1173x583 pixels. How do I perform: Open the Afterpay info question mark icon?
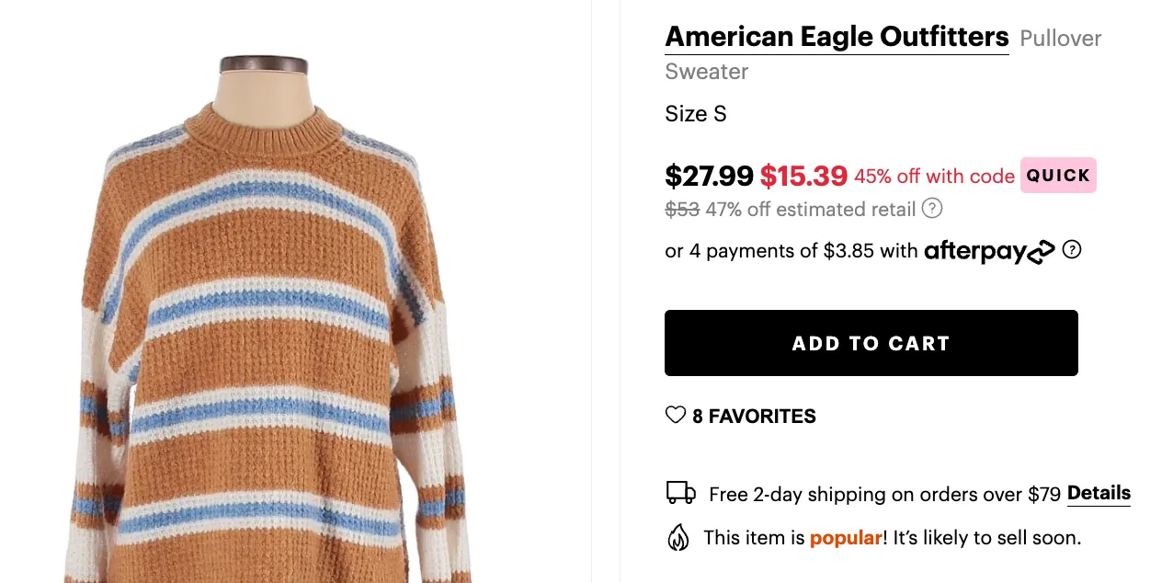pyautogui.click(x=1072, y=249)
